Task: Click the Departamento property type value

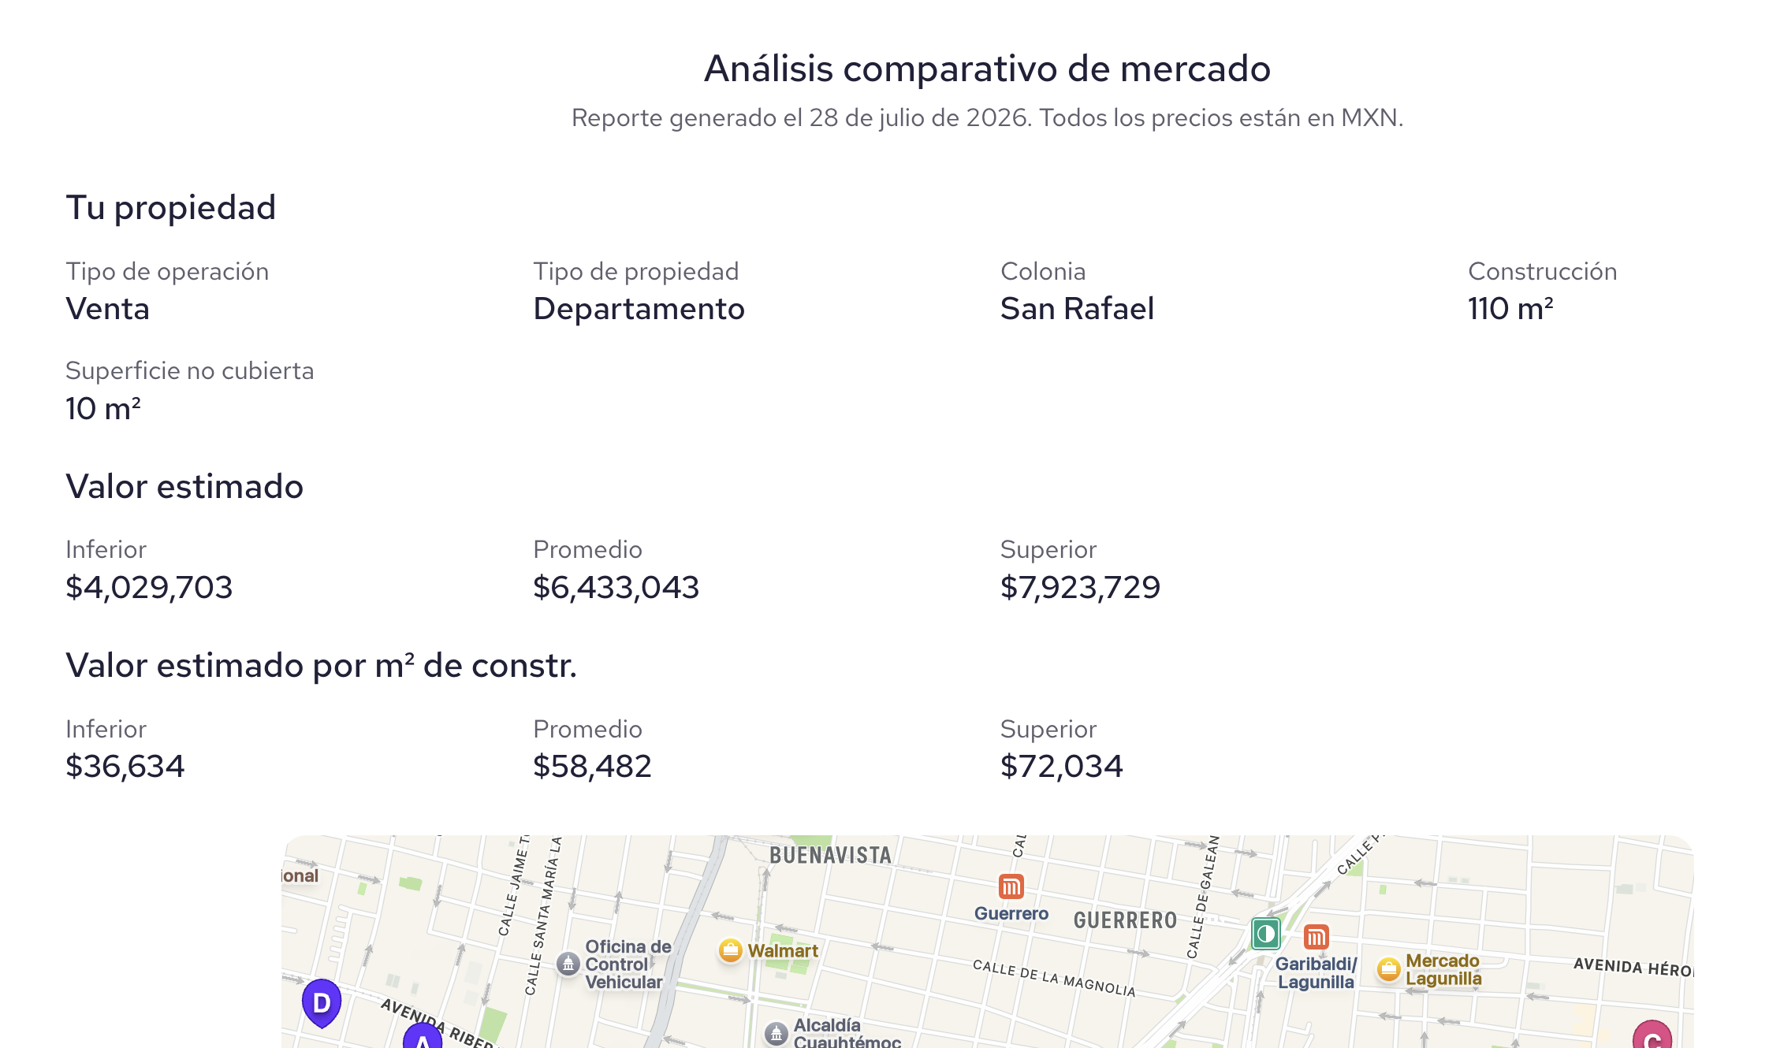Action: click(x=639, y=309)
